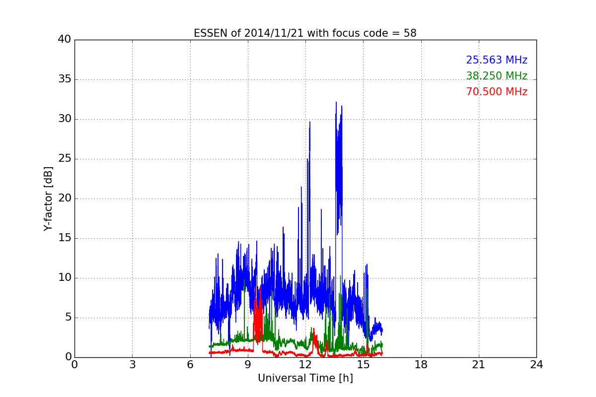Click the 'Universal Time [h]' axis label
The image size is (596, 397).
point(305,378)
